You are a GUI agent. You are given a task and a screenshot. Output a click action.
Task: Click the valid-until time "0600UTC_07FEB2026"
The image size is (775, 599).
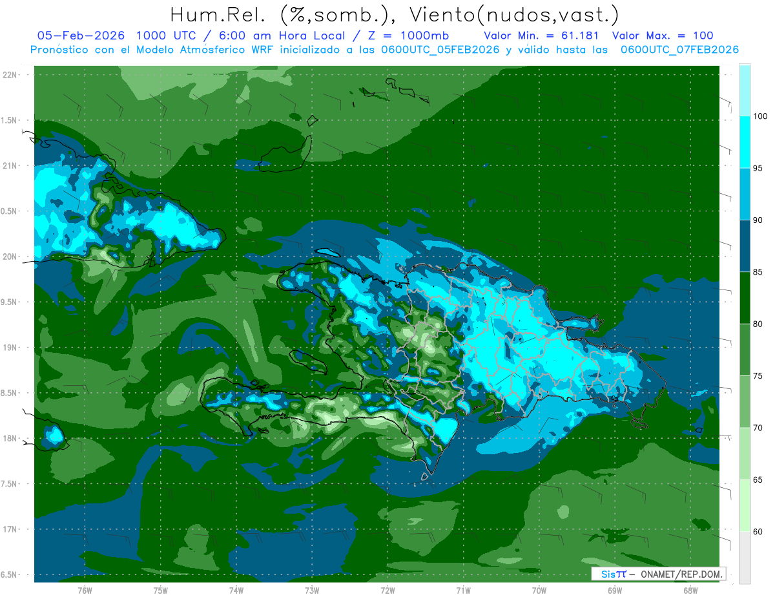[x=679, y=50]
